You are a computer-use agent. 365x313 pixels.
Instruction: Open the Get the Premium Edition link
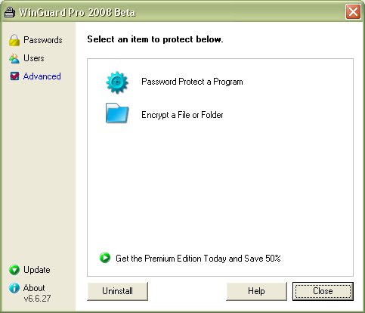[x=198, y=259]
